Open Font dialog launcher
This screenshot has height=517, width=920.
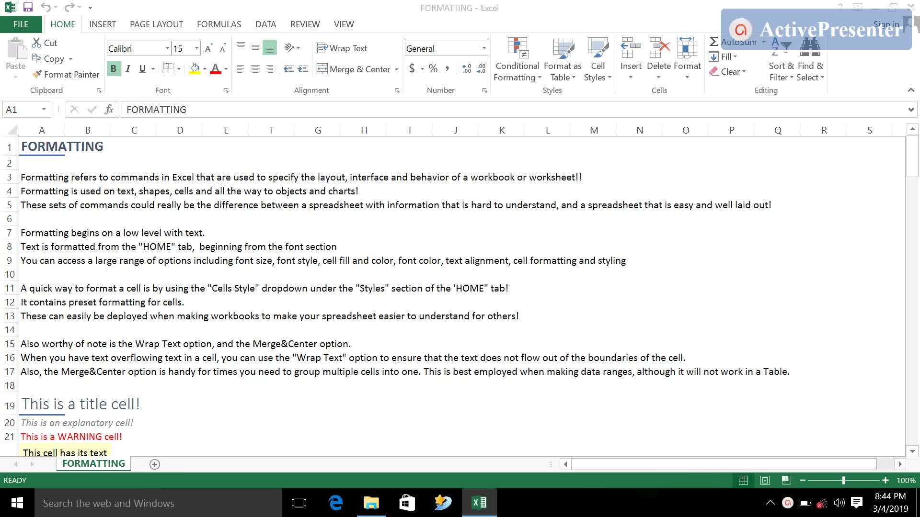[x=226, y=90]
